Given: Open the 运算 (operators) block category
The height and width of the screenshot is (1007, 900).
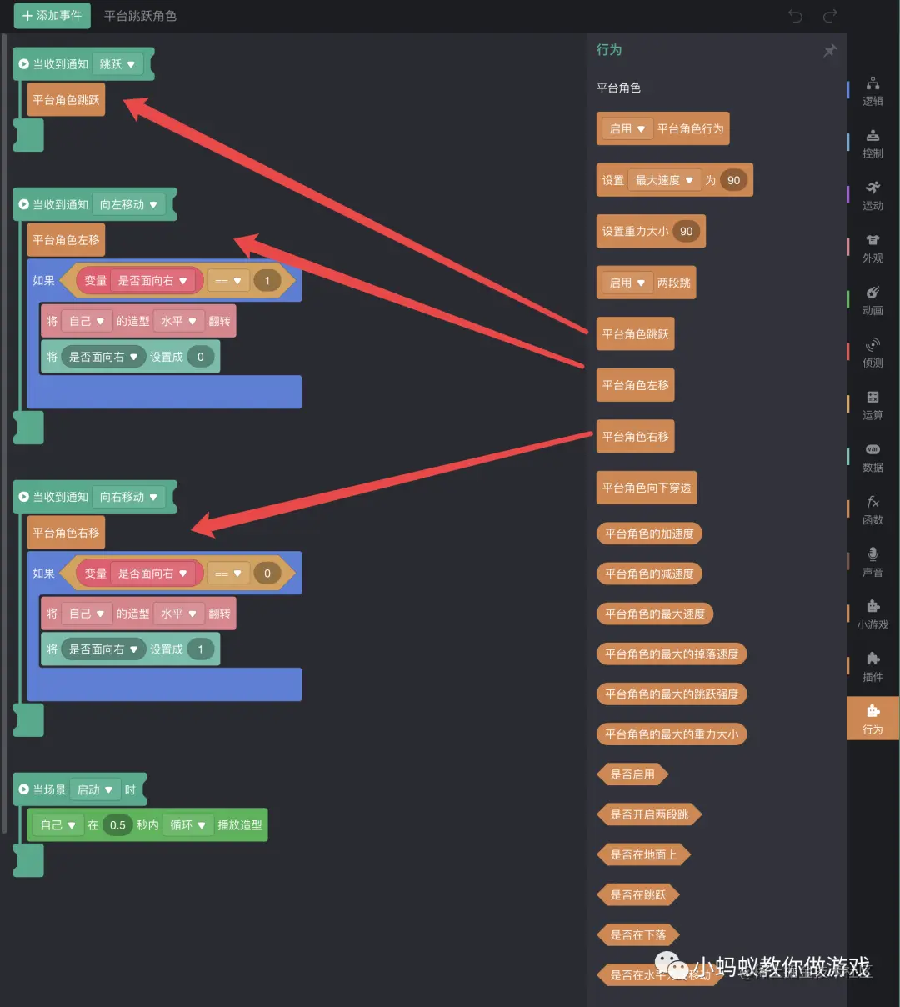Looking at the screenshot, I should coord(872,406).
